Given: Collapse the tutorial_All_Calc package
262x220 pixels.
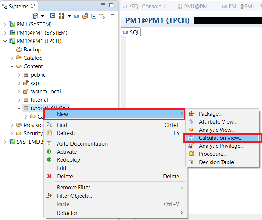Looking at the screenshot, I should pos(19,108).
